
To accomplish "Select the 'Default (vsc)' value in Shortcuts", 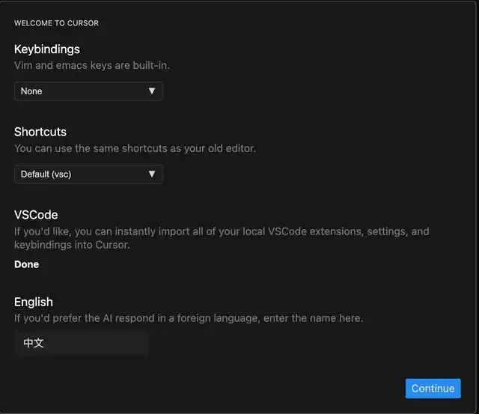I will click(46, 174).
